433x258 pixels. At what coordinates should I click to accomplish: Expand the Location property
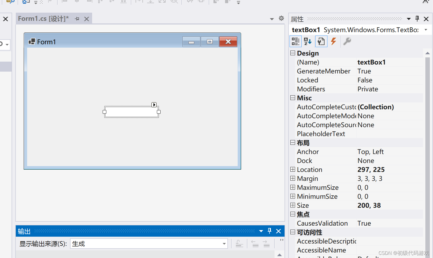(293, 169)
